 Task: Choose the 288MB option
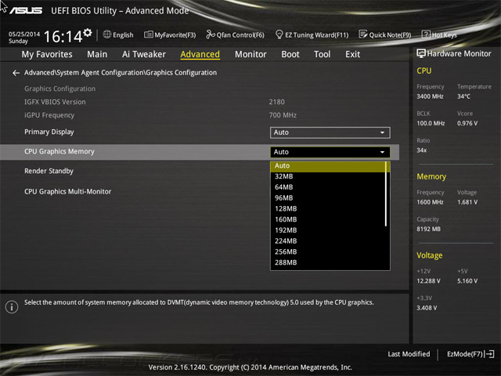(x=328, y=262)
